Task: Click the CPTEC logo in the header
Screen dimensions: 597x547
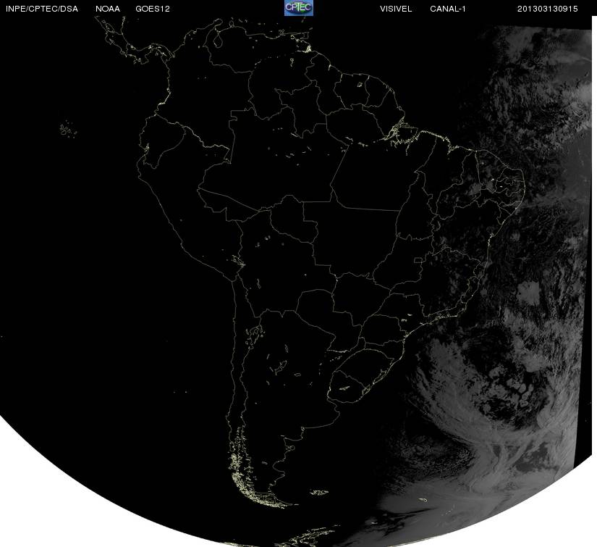Action: [x=298, y=8]
